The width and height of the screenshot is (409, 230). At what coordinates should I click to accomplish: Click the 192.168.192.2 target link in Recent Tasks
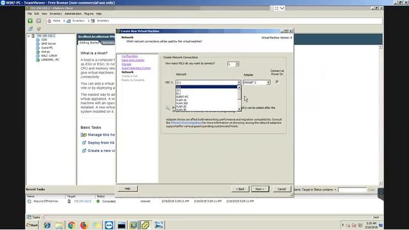tap(82, 201)
